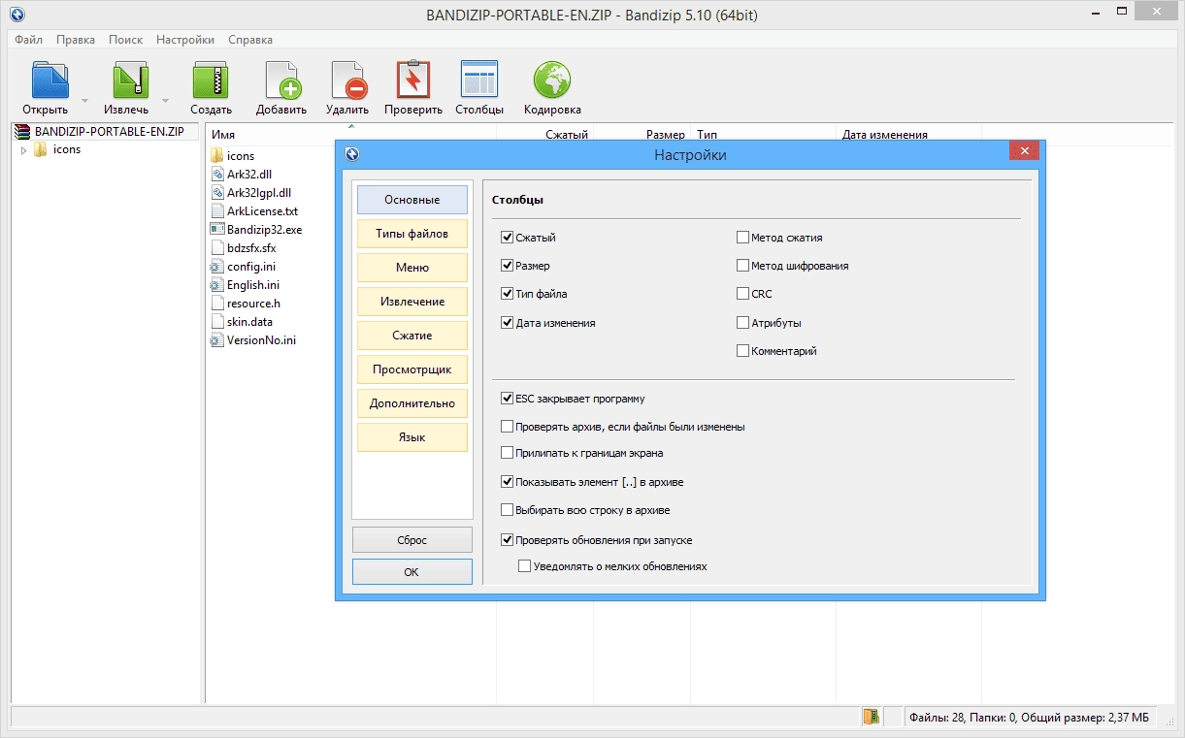Image resolution: width=1185 pixels, height=738 pixels.
Task: Check Выбирать всю строку в архиве
Action: click(x=507, y=509)
